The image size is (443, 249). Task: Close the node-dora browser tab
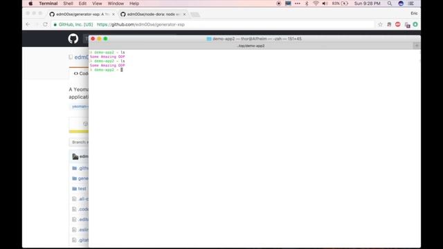click(184, 14)
